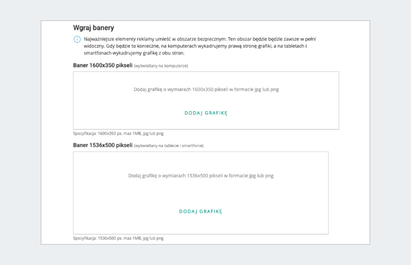This screenshot has height=265, width=411.
Task: Click the 'Baner 1536x500 pikseli' label
Action: [x=103, y=145]
